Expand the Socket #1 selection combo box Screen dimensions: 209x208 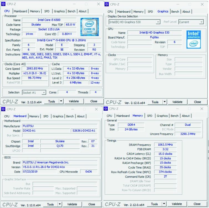(34, 93)
